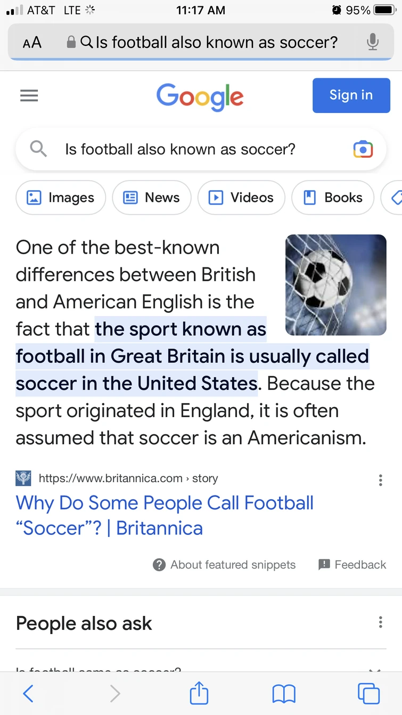
Task: Select the Videos filter tab
Action: coord(241,198)
